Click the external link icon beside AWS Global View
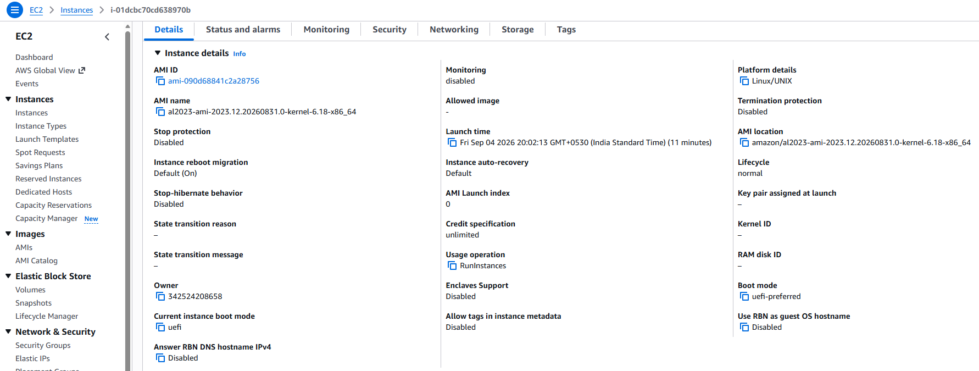The image size is (979, 371). [82, 70]
